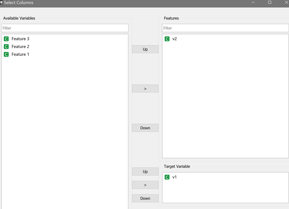
Task: Click the categorical icon next to v1
Action: pos(167,177)
